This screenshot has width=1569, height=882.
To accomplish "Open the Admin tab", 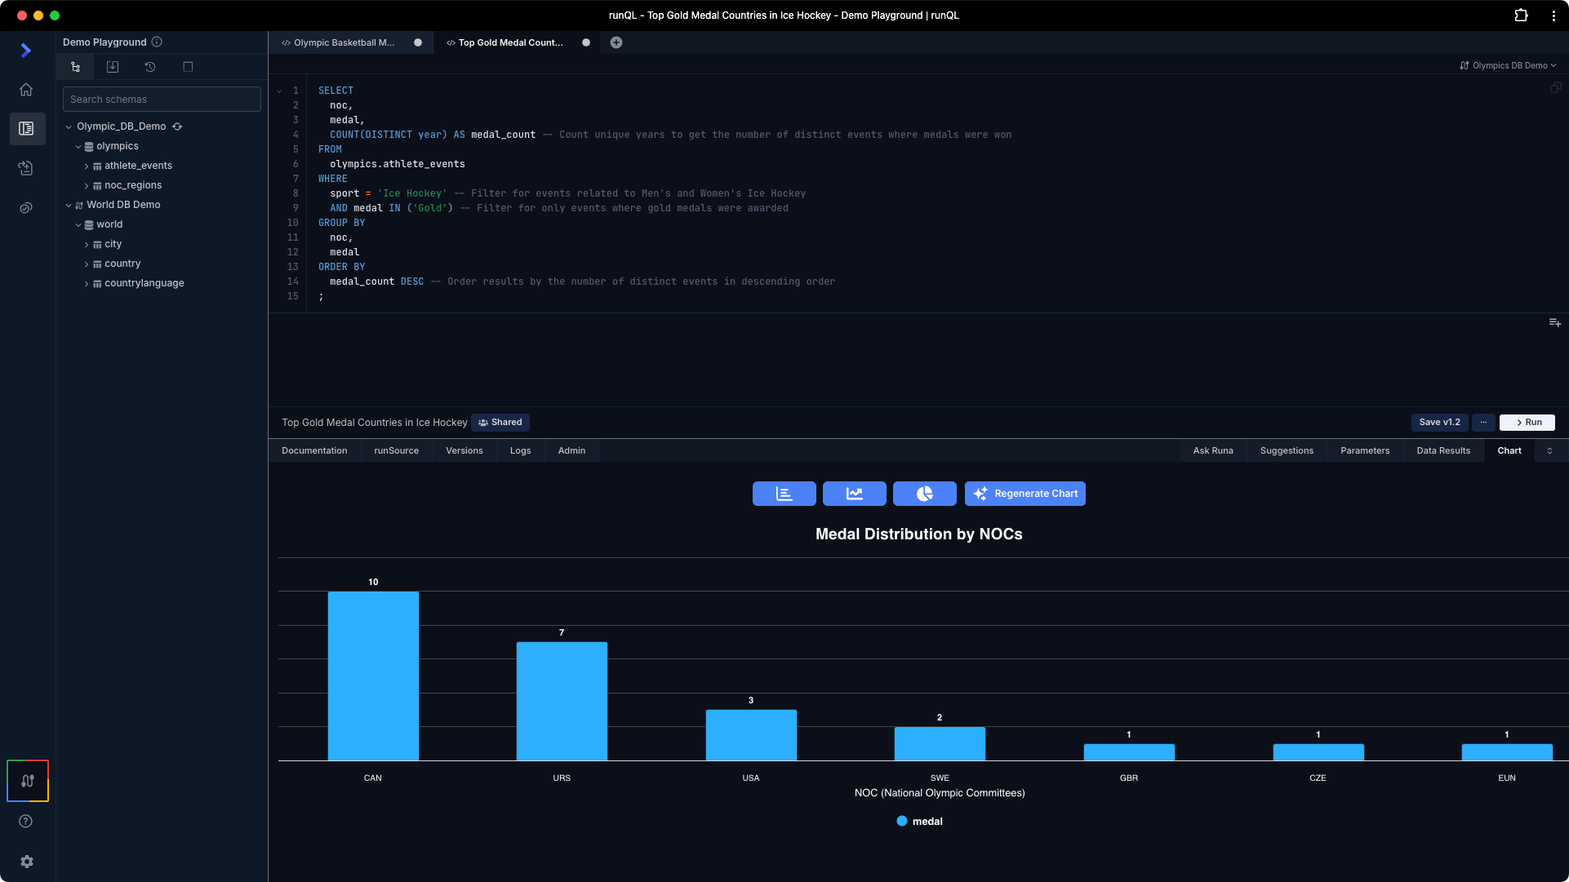I will click(x=571, y=450).
